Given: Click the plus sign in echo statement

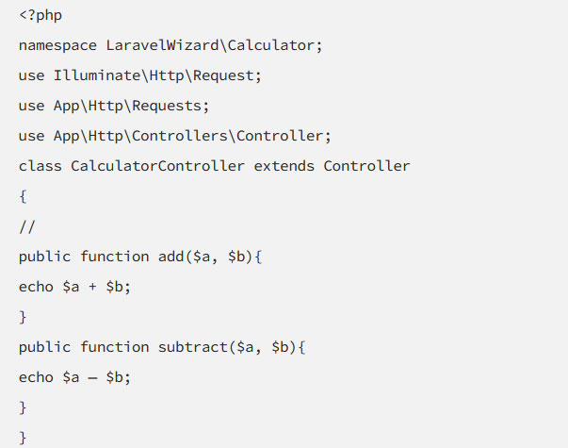Looking at the screenshot, I should [x=92, y=287].
